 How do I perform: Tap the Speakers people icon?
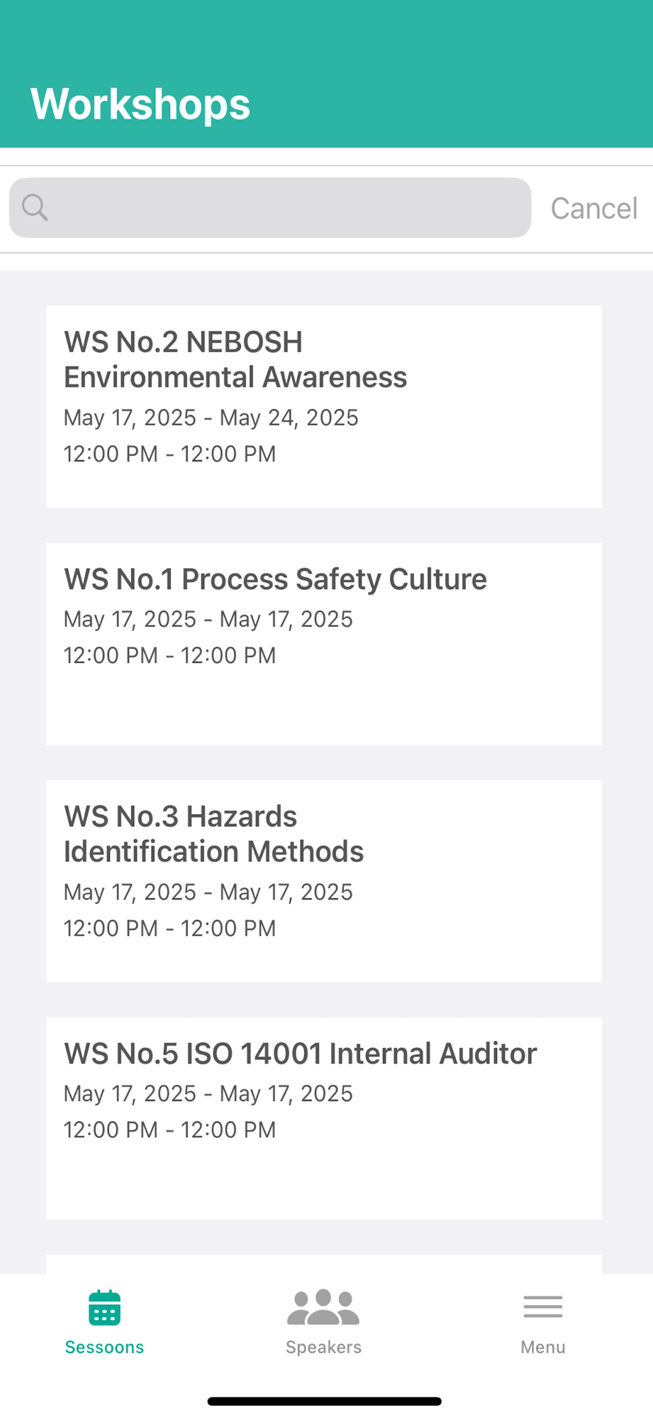323,1308
